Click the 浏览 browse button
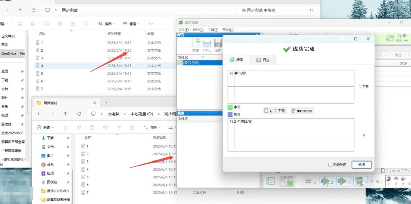This screenshot has width=411, height=204. click(x=398, y=55)
